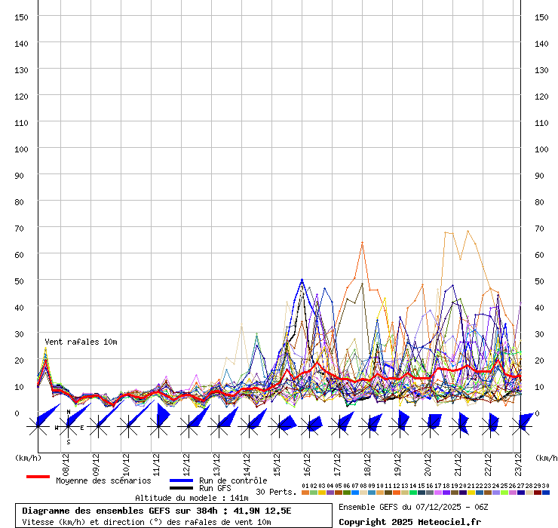
Task: Click the 'Vent rafales 10m' chart label
Action: click(81, 342)
